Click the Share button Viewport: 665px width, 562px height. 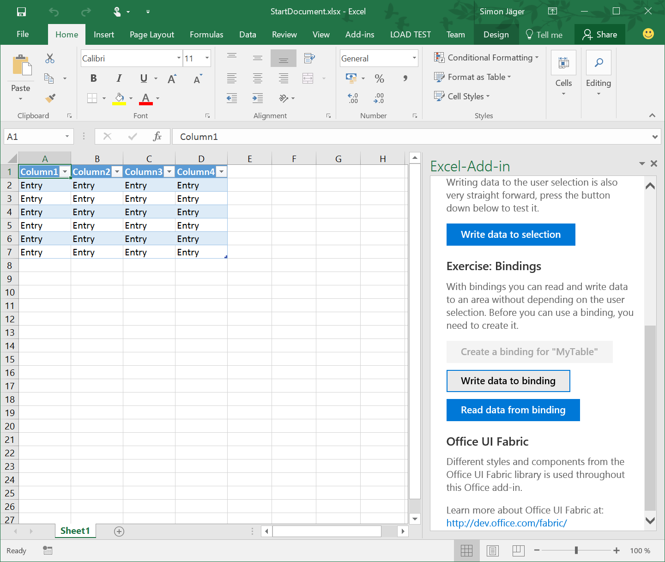point(599,35)
